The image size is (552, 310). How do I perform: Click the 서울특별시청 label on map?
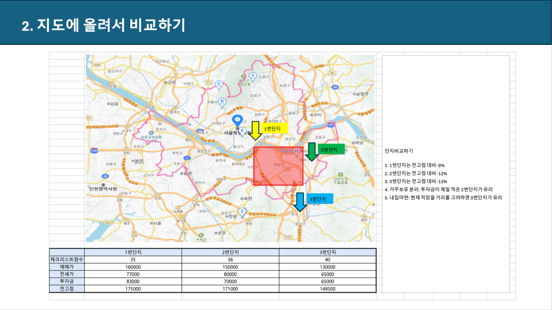tap(237, 133)
